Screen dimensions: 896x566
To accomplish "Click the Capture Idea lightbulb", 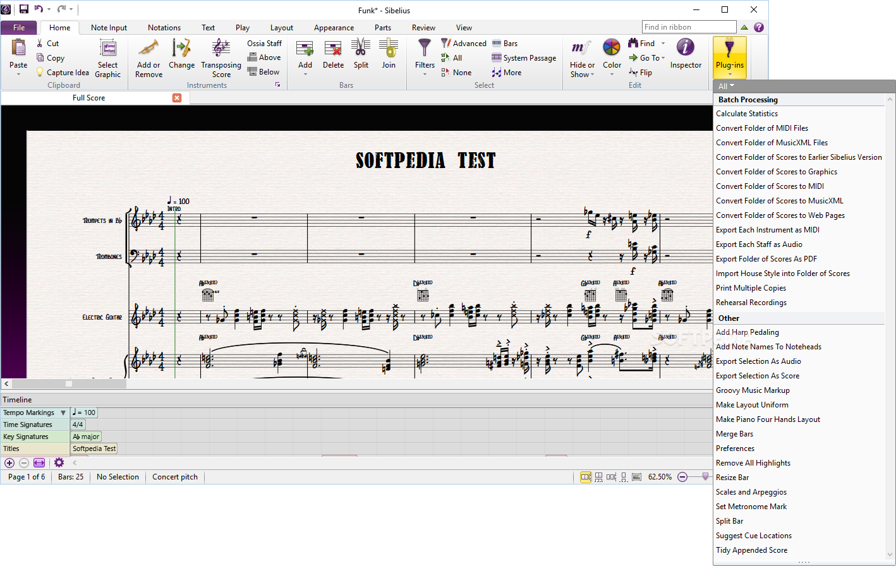I will pos(40,72).
